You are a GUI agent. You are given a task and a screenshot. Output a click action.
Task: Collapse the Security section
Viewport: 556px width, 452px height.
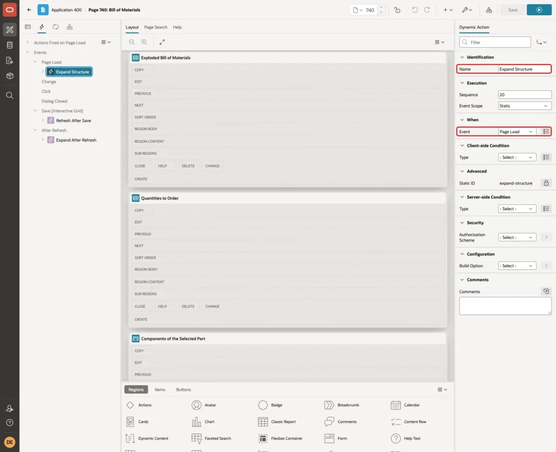pos(462,223)
